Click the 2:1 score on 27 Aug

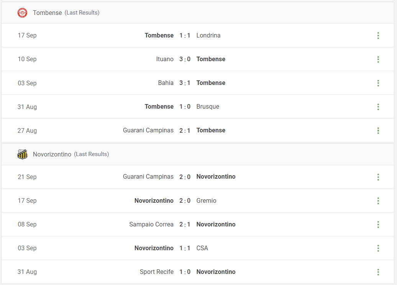pos(185,130)
